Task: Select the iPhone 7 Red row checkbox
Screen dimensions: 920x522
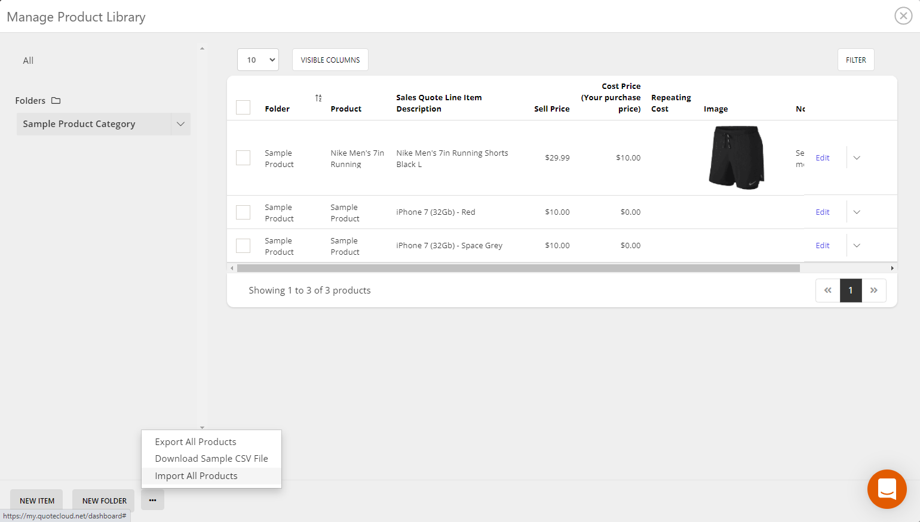Action: (243, 212)
